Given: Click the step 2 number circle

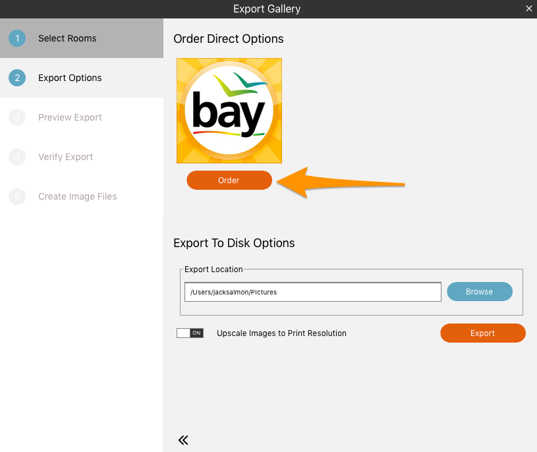Looking at the screenshot, I should click(17, 78).
